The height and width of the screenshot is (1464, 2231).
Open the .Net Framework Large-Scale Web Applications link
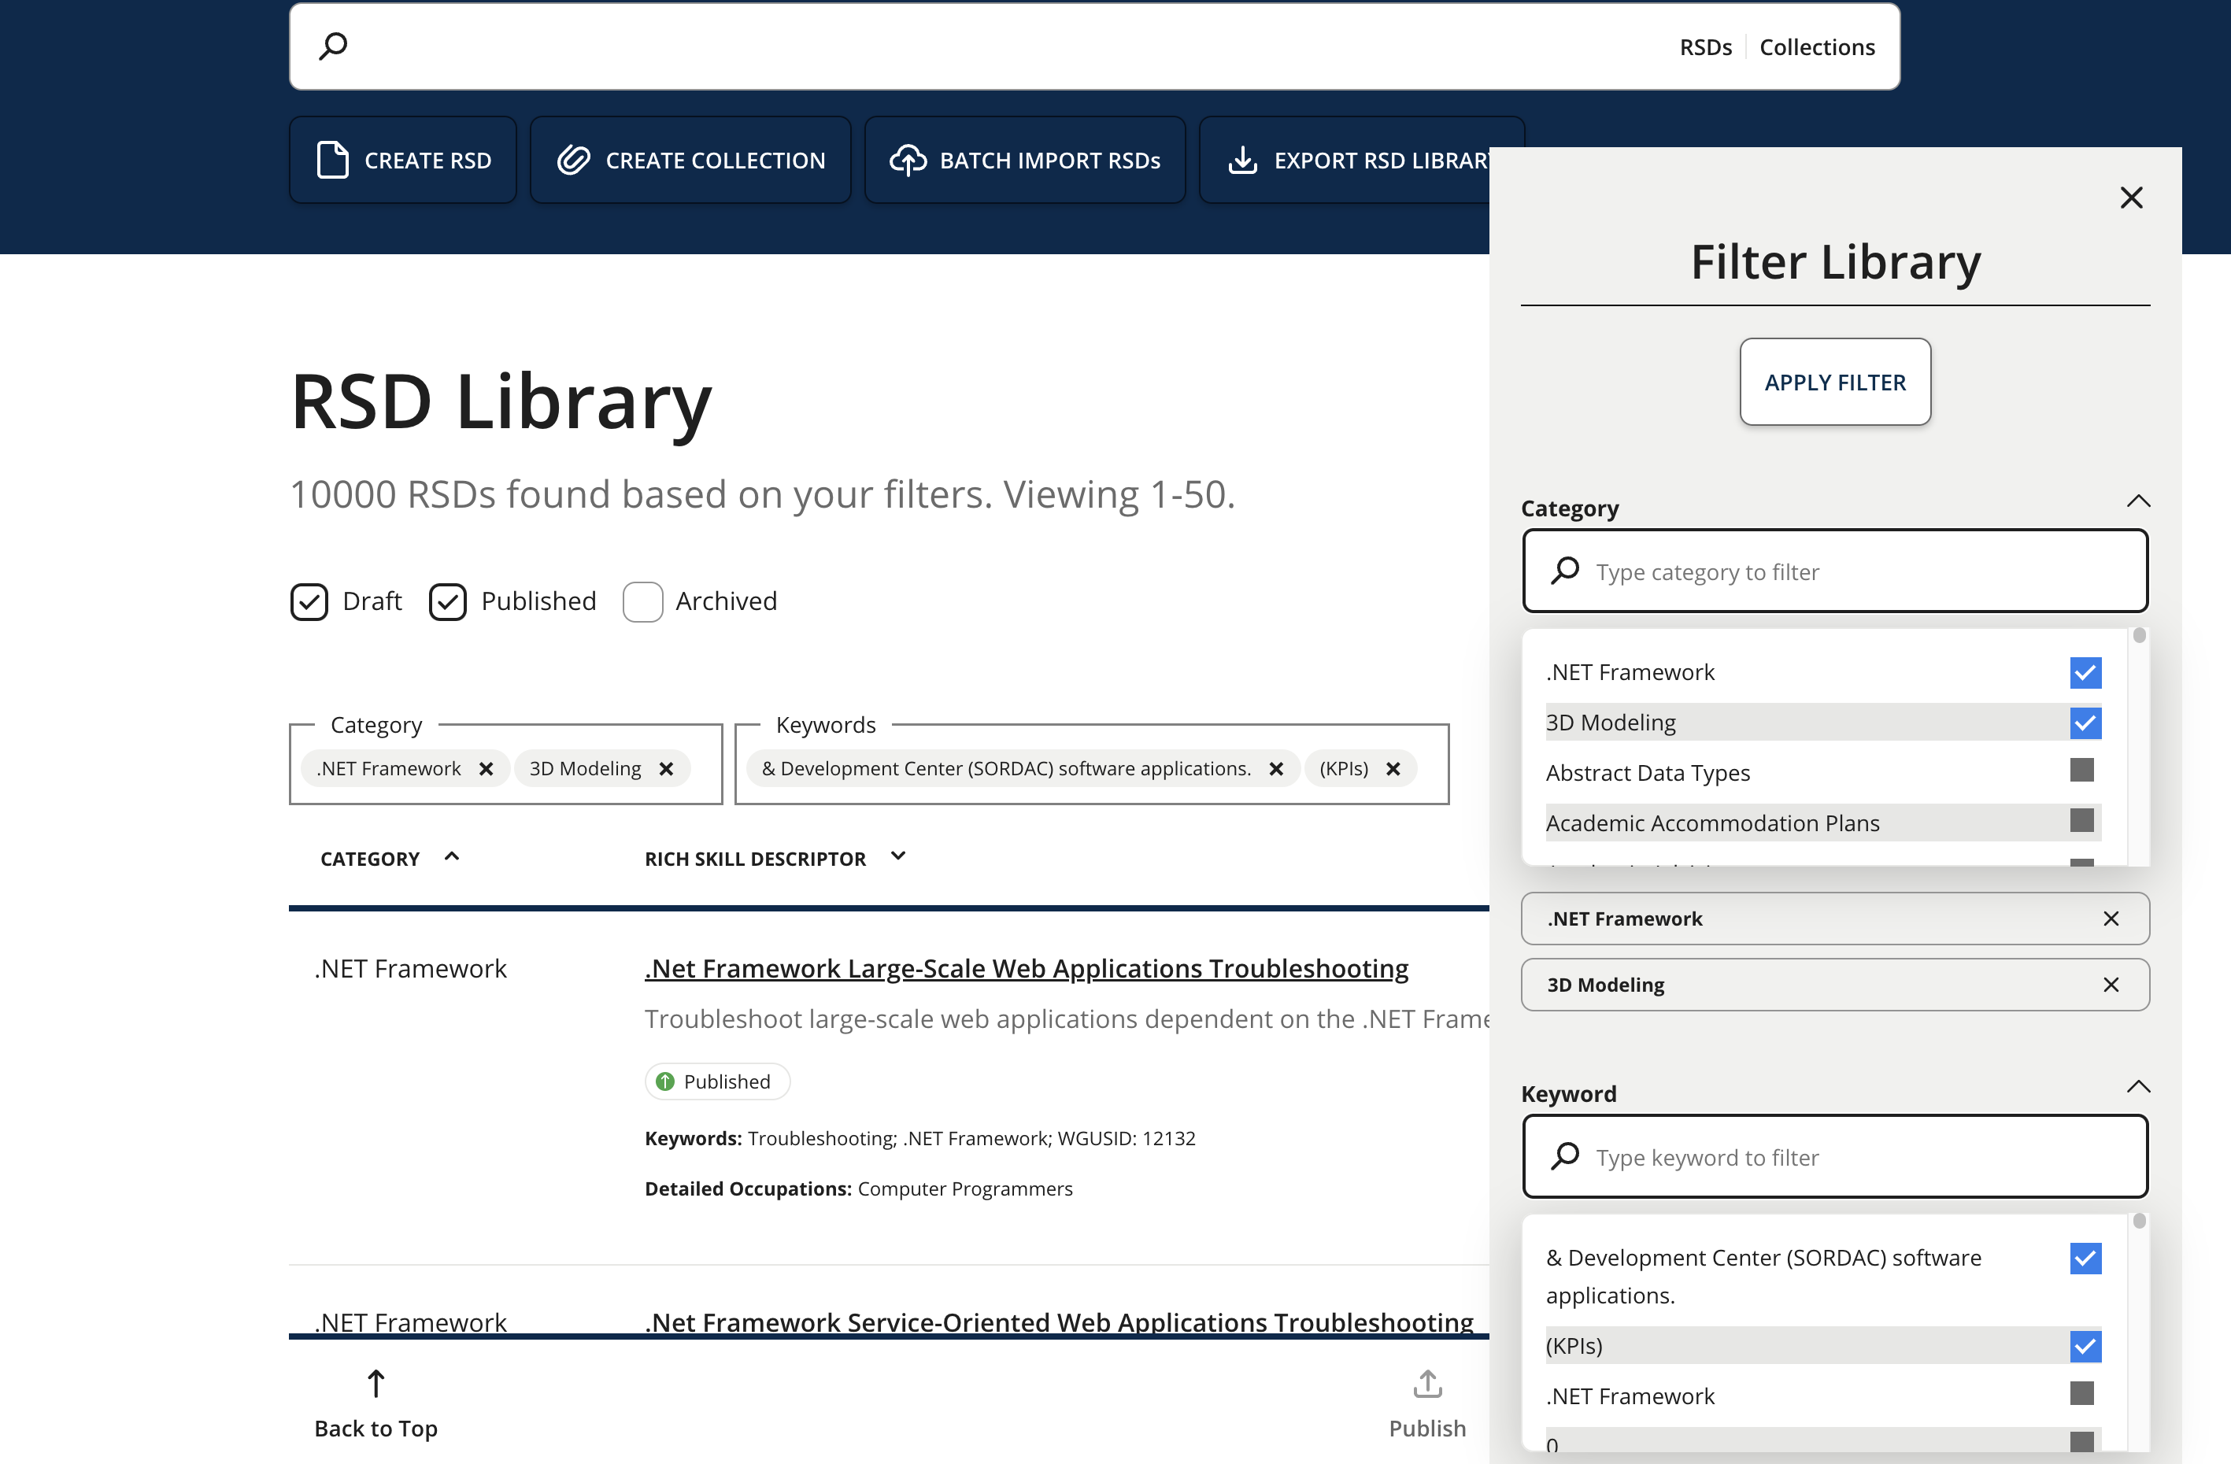pyautogui.click(x=1024, y=968)
